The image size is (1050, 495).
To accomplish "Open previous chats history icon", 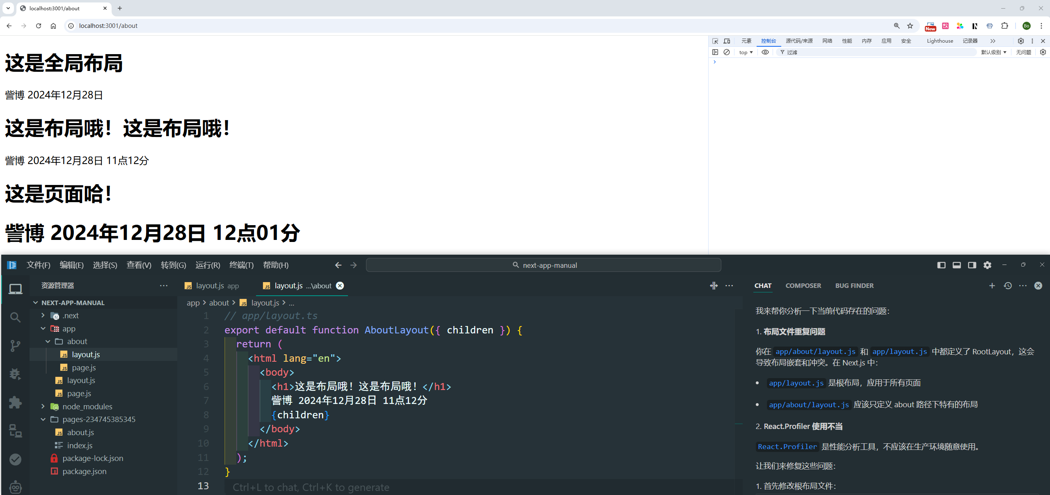I will [1008, 286].
